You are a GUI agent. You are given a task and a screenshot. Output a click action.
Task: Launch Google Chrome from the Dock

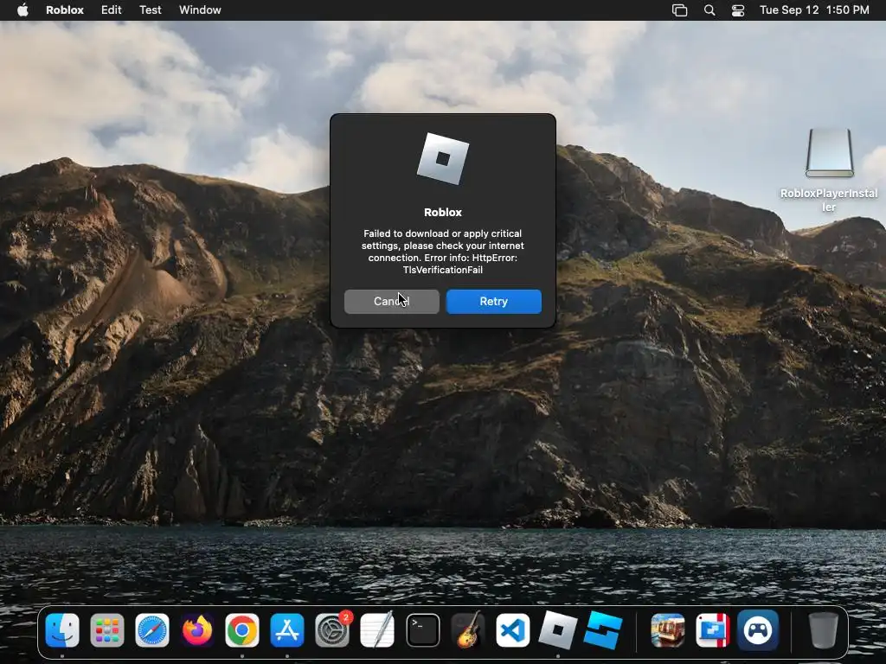pos(242,630)
